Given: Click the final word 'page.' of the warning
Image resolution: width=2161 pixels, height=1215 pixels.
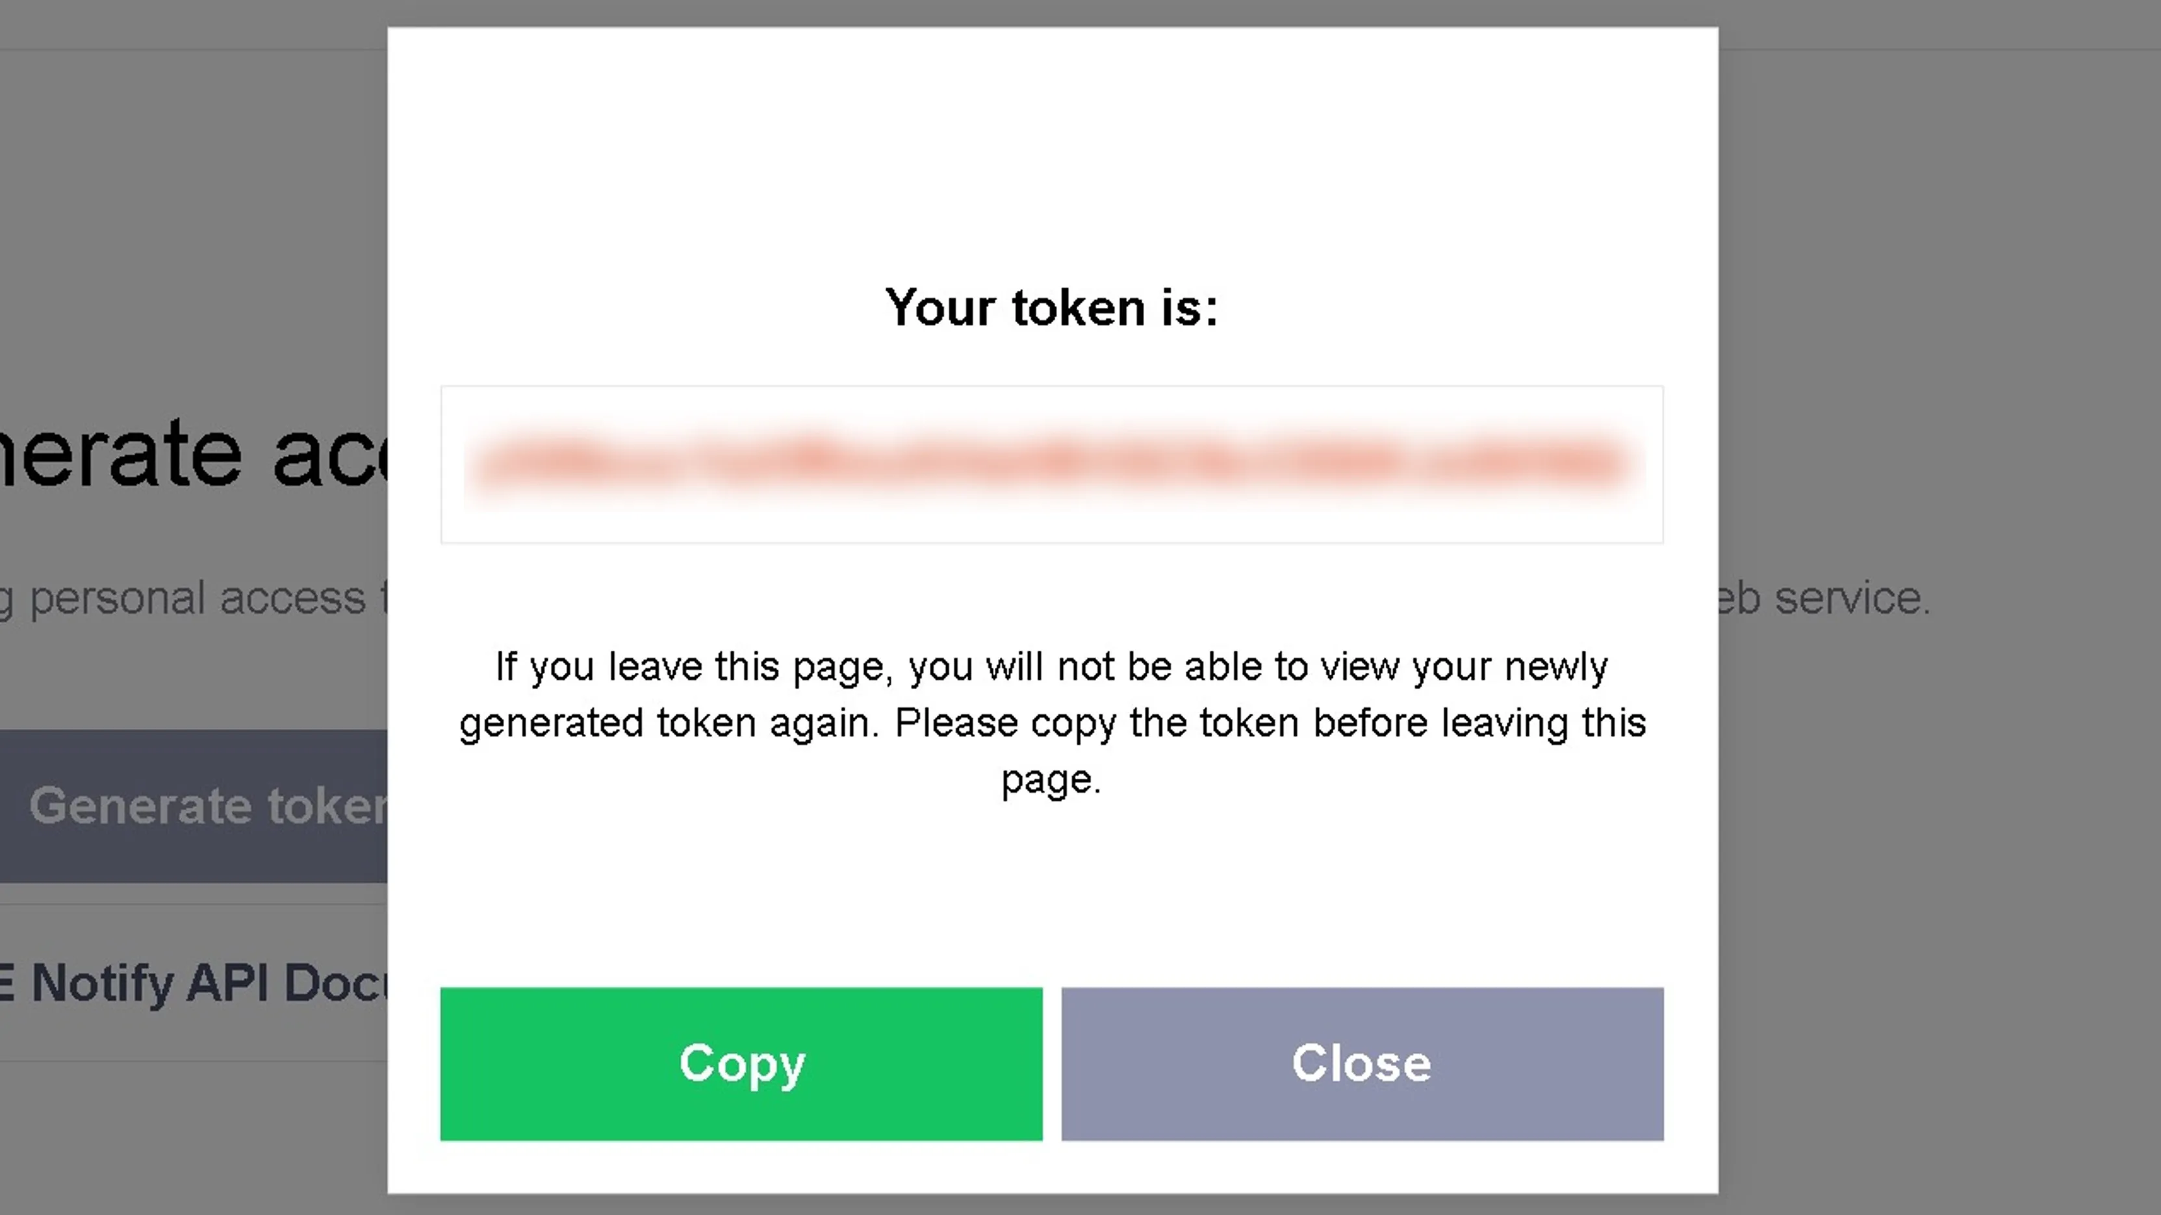Looking at the screenshot, I should [1051, 779].
